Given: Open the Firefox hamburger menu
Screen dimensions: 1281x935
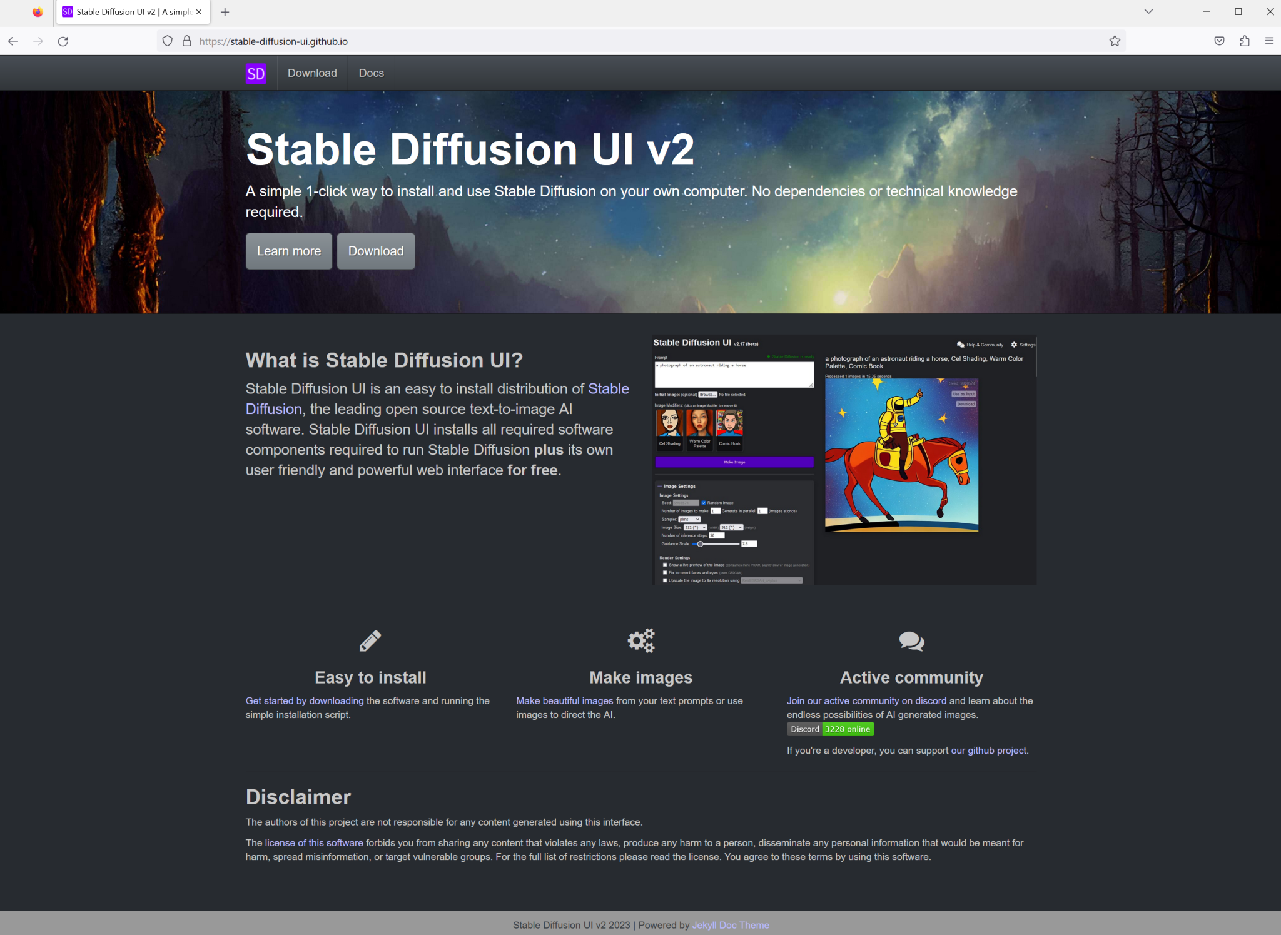Looking at the screenshot, I should tap(1269, 41).
